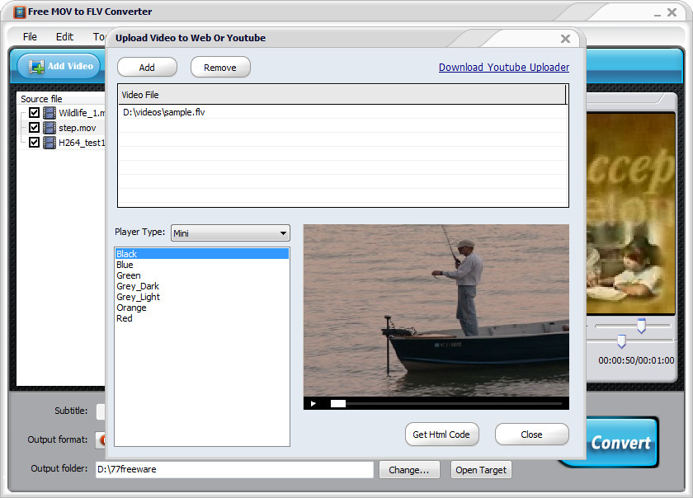The height and width of the screenshot is (498, 693).
Task: Choose the Orange skin option
Action: click(x=131, y=308)
